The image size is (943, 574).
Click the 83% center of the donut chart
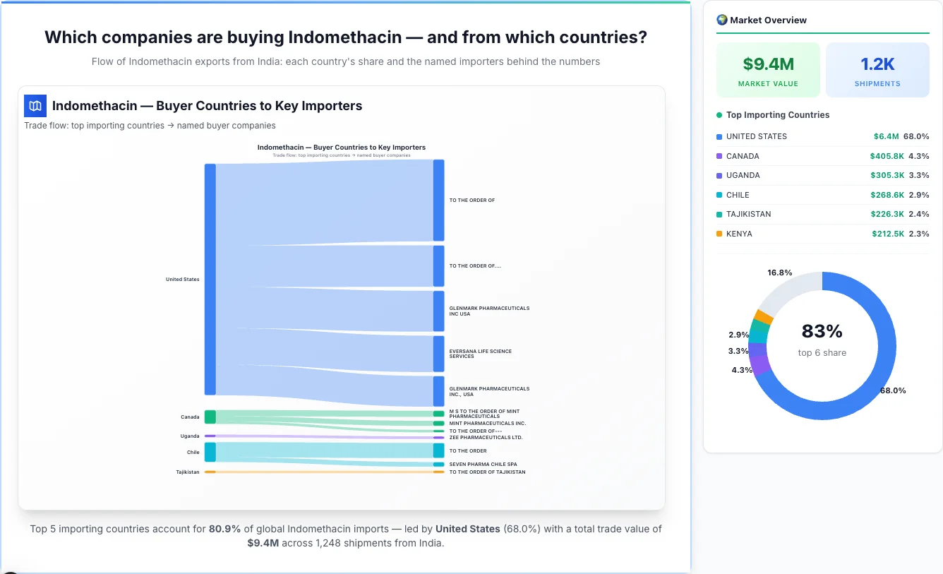pyautogui.click(x=822, y=330)
